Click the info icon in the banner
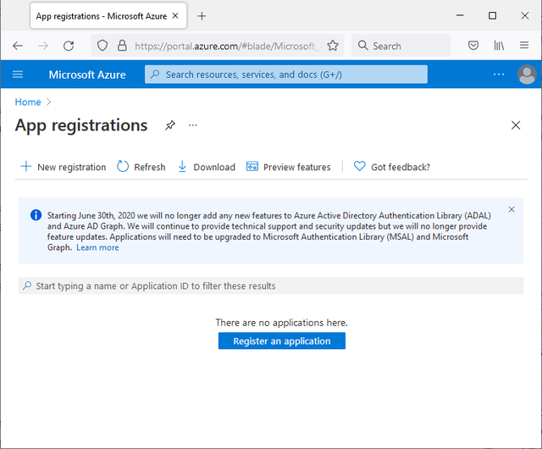The width and height of the screenshot is (542, 449). pyautogui.click(x=36, y=215)
